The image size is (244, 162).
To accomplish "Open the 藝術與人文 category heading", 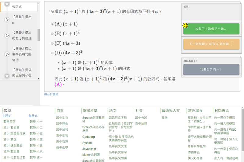I will tap(171, 111).
